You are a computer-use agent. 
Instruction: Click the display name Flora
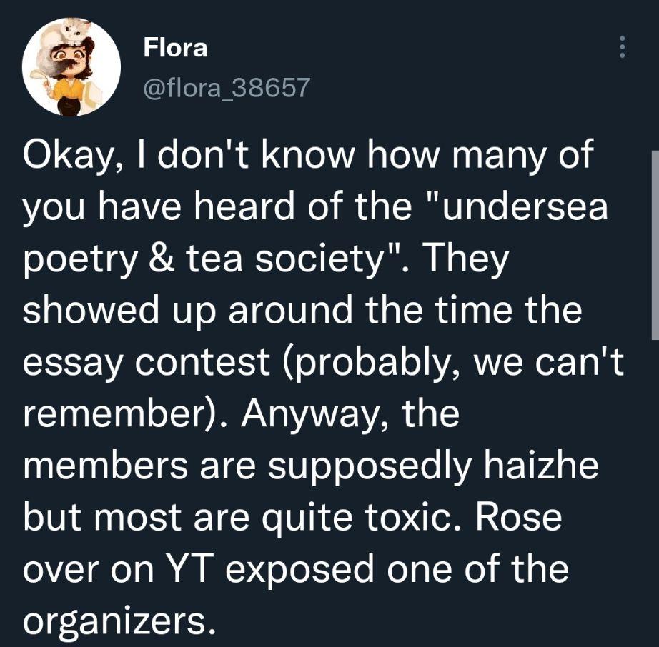coord(176,47)
